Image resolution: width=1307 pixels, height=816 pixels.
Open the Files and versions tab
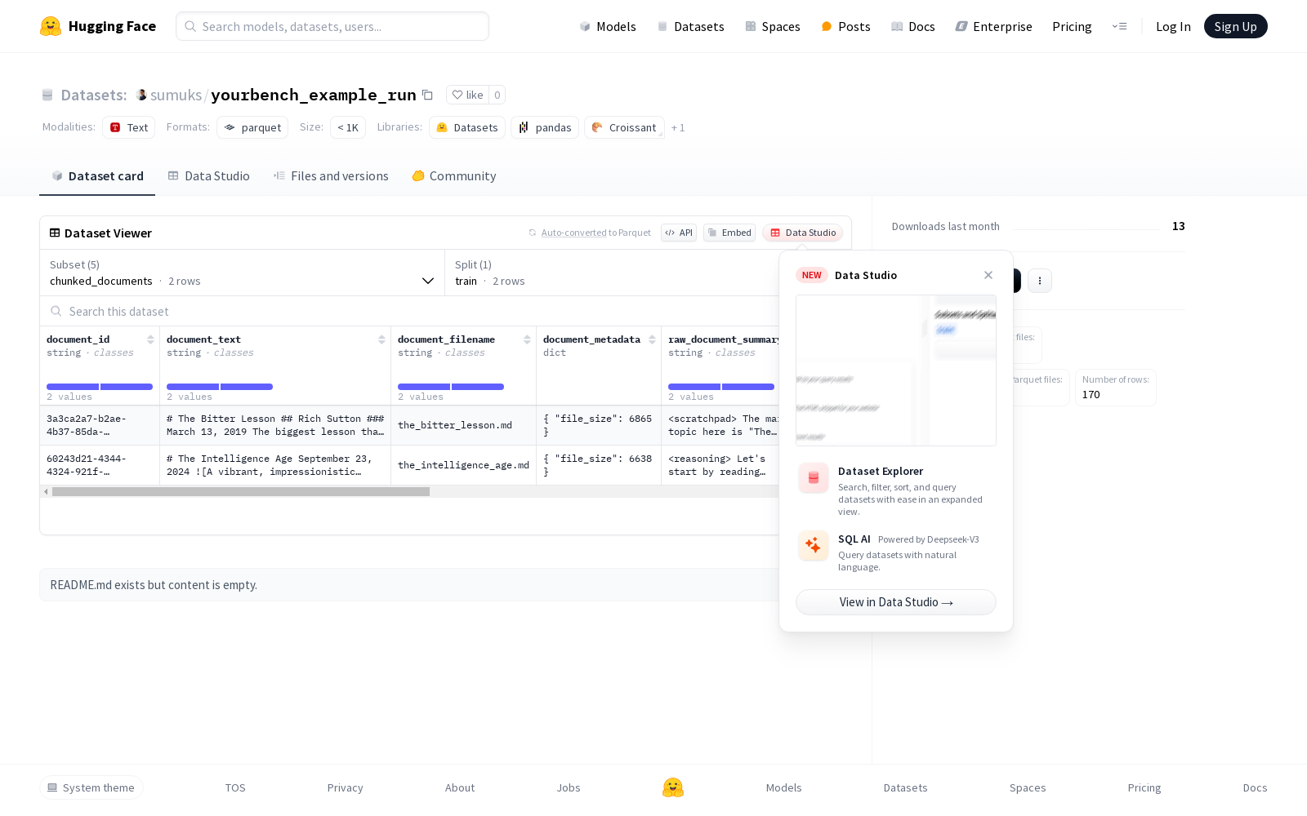coord(331,175)
